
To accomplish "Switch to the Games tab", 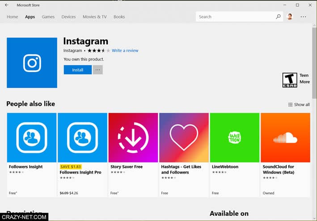I will pyautogui.click(x=48, y=17).
